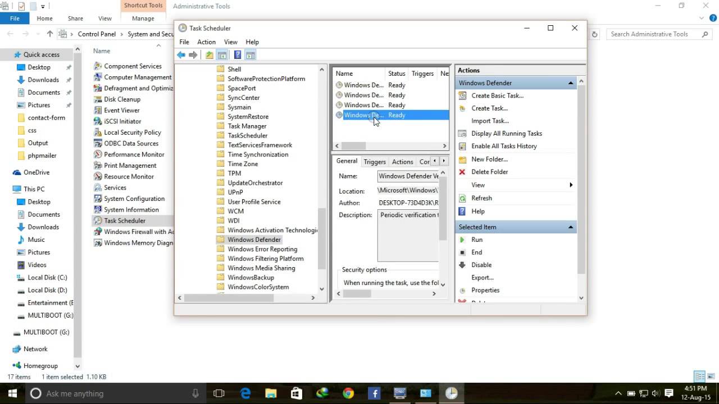The height and width of the screenshot is (404, 719).
Task: Select the Windows Error Reporting folder
Action: (262, 249)
